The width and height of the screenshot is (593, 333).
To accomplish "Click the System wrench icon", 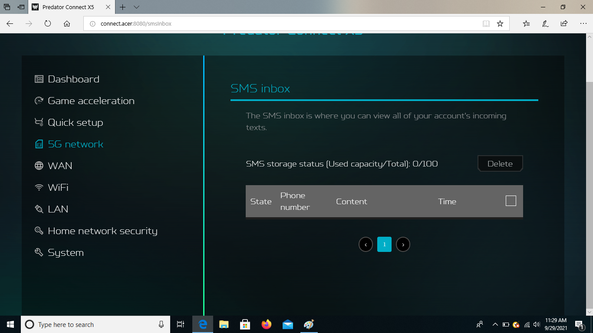I will (39, 252).
